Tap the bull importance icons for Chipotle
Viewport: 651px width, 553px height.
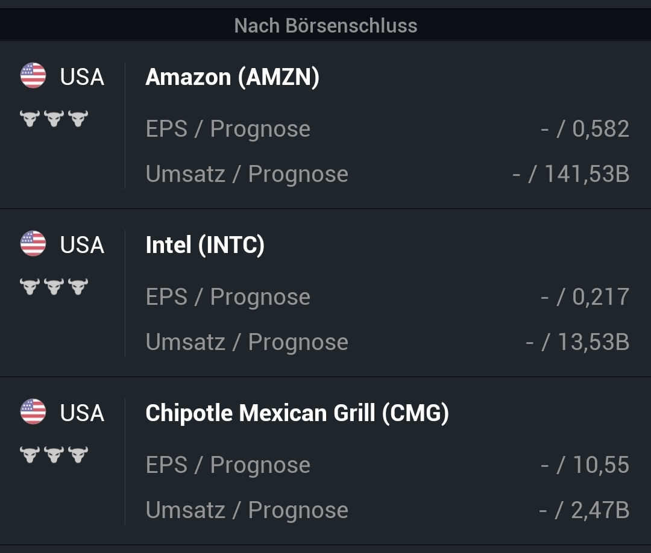pyautogui.click(x=54, y=454)
